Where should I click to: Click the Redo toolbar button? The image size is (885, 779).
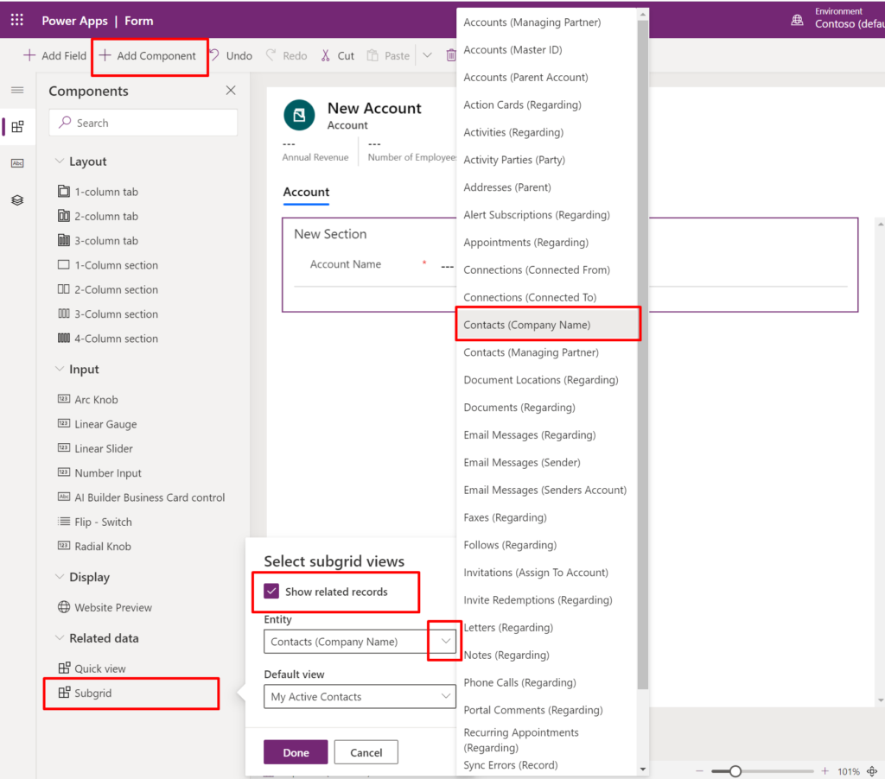pyautogui.click(x=287, y=55)
